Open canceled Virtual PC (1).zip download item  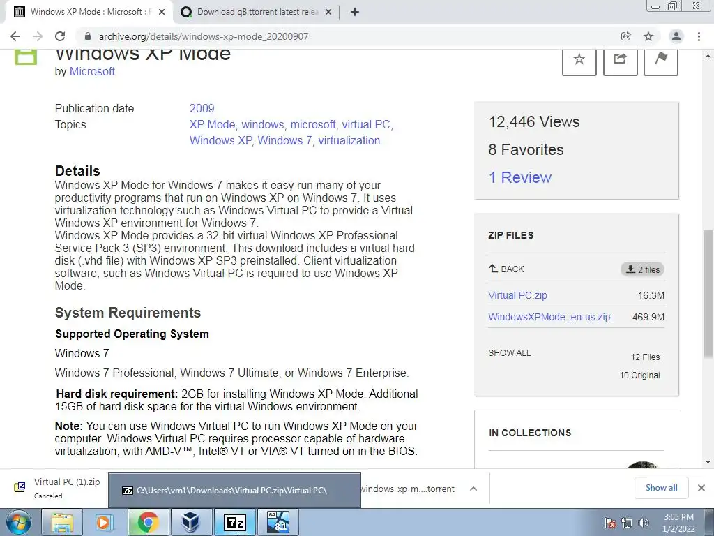click(57, 488)
